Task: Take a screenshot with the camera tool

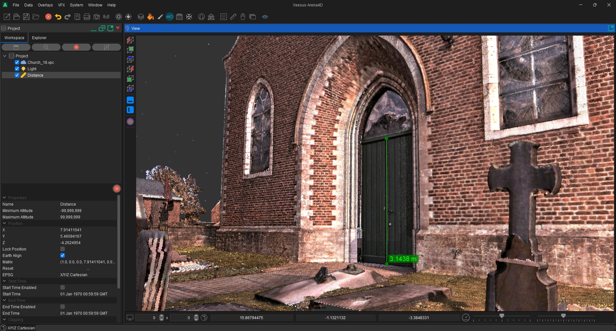Action: point(97,17)
